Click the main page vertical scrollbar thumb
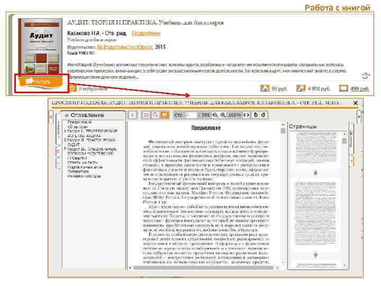This screenshot has width=381, height=286. pyautogui.click(x=283, y=131)
